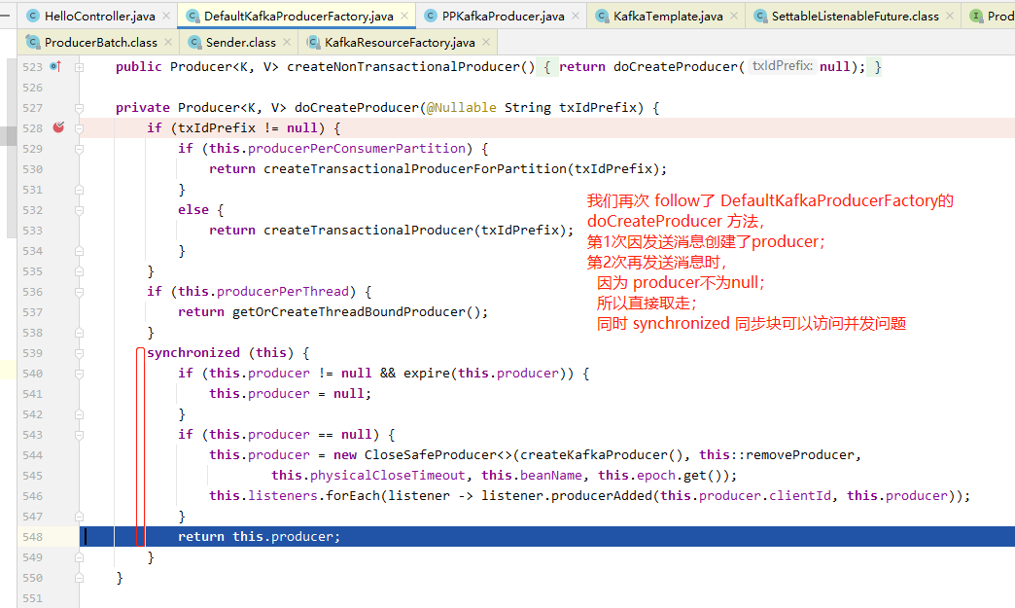Click the txIdPrefix: parameter hint on line 523

[782, 66]
